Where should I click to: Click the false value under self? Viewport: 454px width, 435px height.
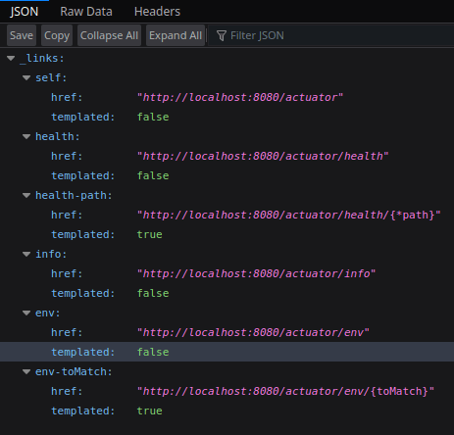(153, 117)
